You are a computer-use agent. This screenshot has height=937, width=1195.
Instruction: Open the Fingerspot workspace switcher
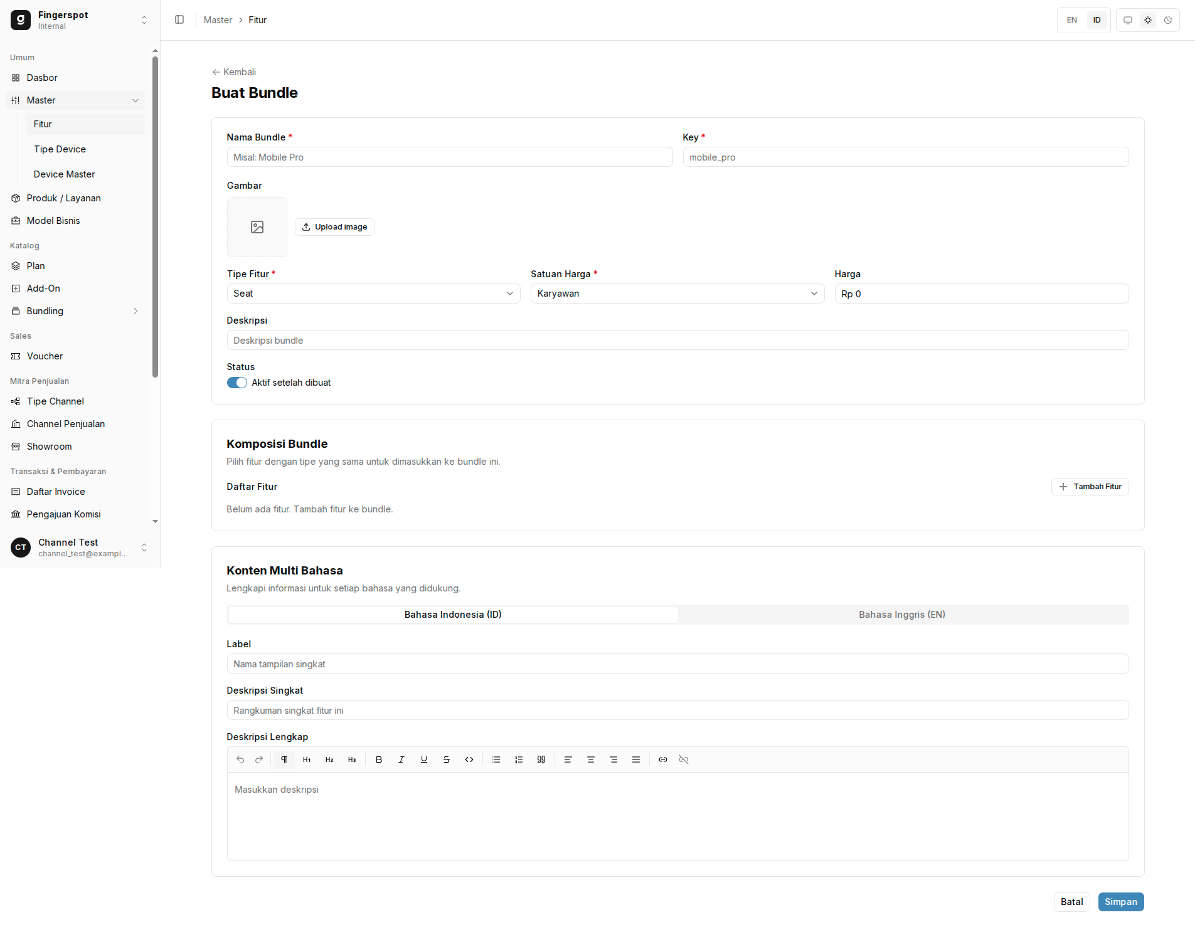tap(80, 20)
